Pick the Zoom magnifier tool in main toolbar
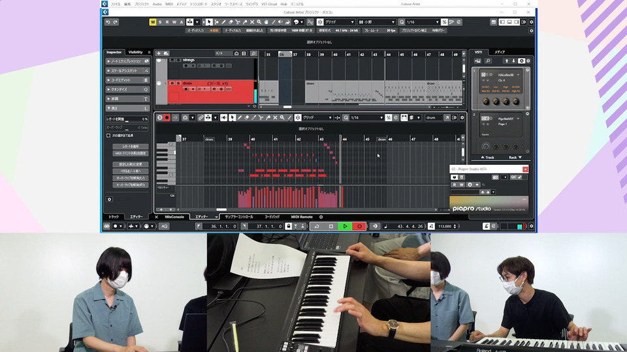Screen dimensions: 627x352 point(259,22)
